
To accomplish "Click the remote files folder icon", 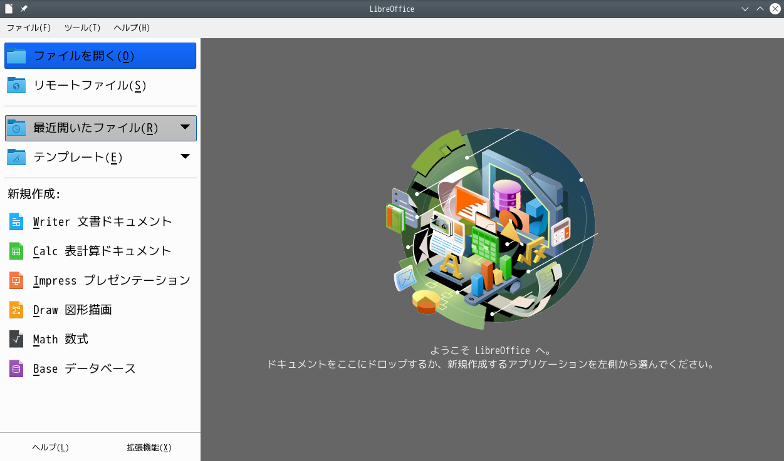I will coord(16,85).
